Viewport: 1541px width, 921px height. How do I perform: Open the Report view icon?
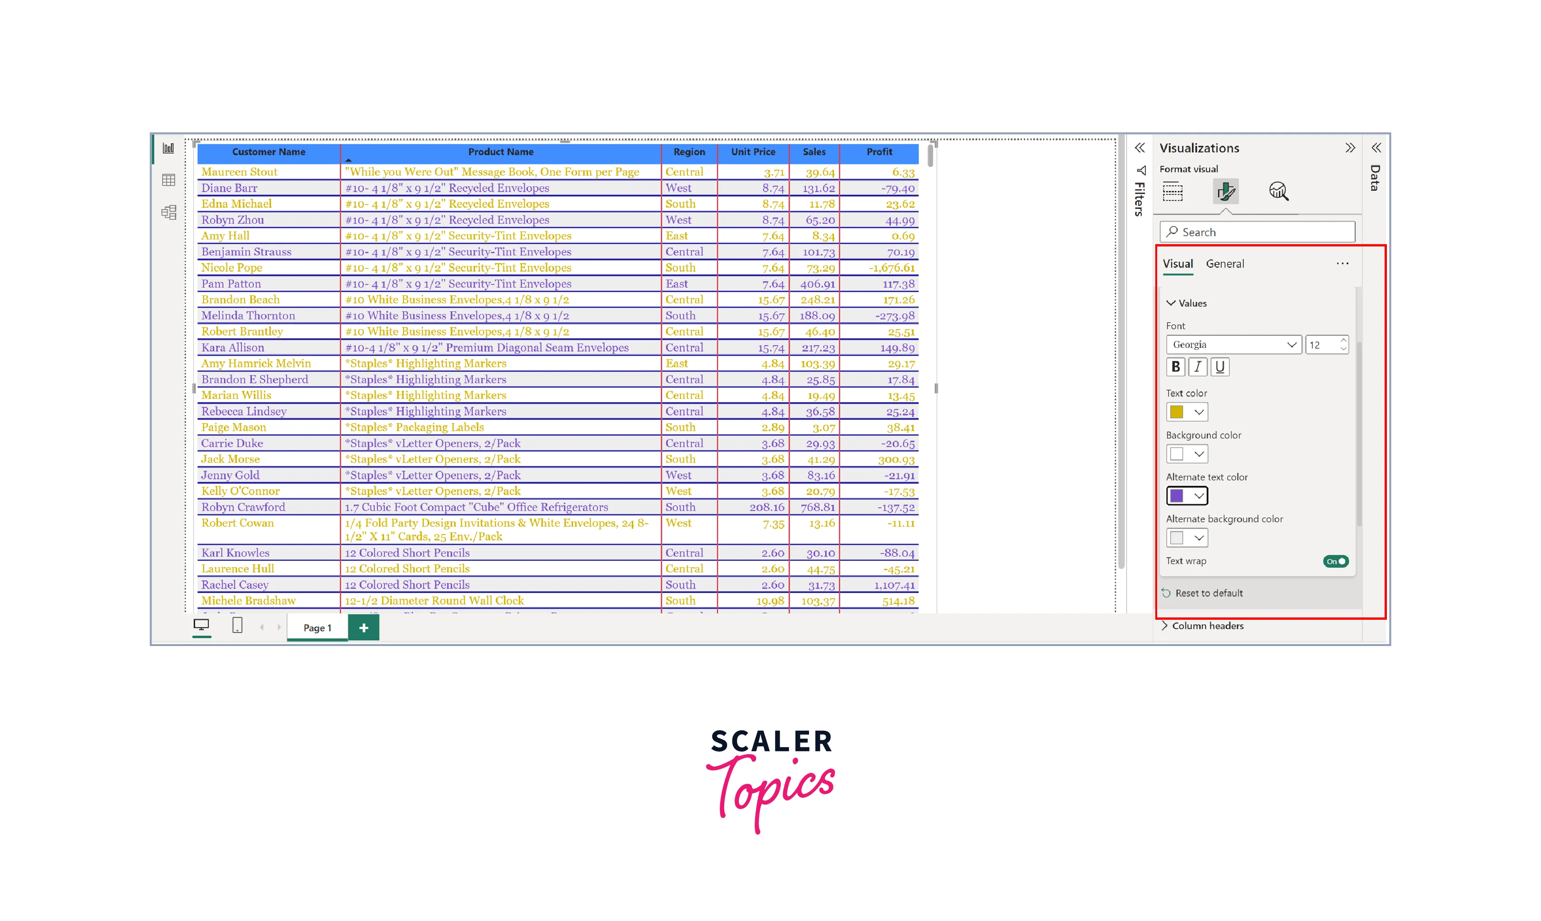coord(168,148)
